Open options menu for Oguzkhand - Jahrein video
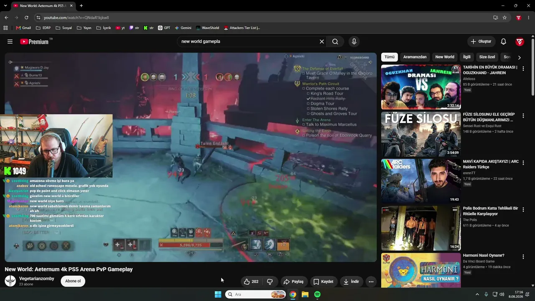 [523, 68]
